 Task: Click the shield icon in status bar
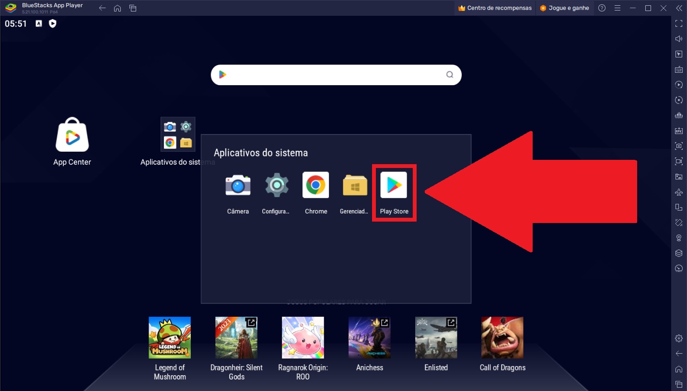point(53,23)
